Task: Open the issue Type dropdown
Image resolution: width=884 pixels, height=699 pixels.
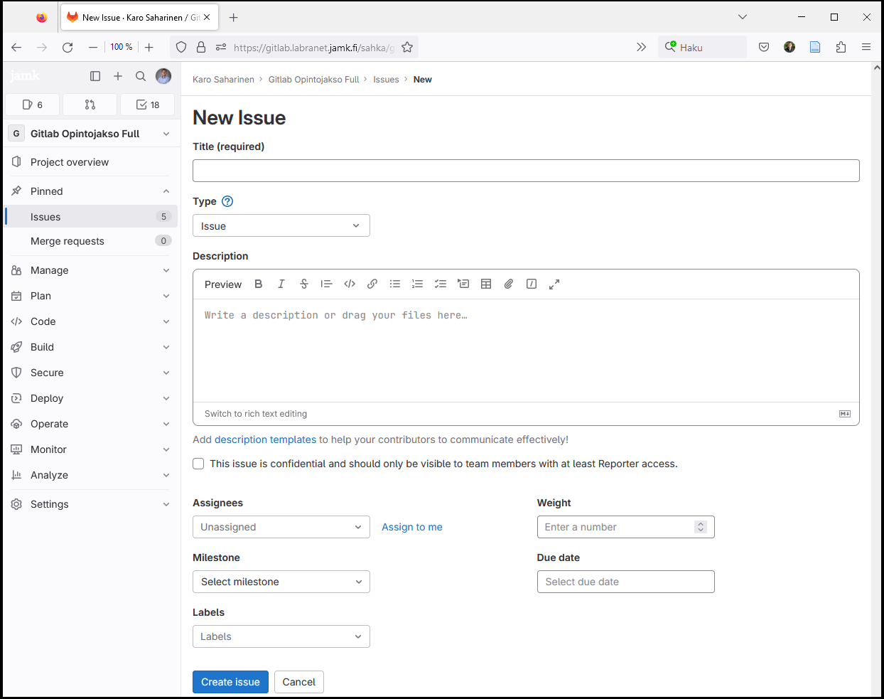Action: (281, 225)
